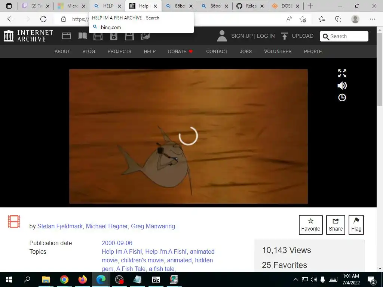Refresh the page
This screenshot has width=383, height=287.
[x=43, y=19]
